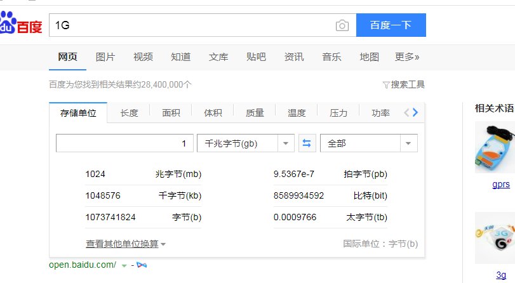Viewport: 515px width, 283px height.
Task: Click the 0.0009766 太字节(tb) result
Action: click(x=330, y=218)
